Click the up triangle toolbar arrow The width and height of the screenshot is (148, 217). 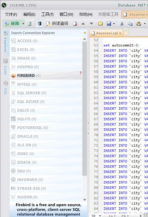tap(83, 24)
